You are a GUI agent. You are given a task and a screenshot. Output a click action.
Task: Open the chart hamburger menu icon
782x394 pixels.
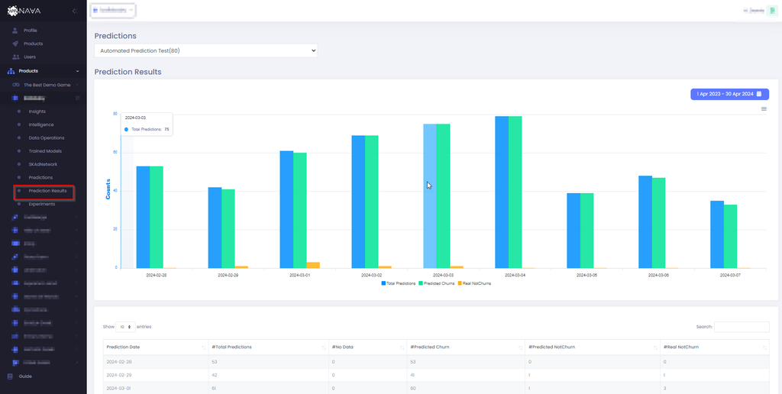(764, 108)
